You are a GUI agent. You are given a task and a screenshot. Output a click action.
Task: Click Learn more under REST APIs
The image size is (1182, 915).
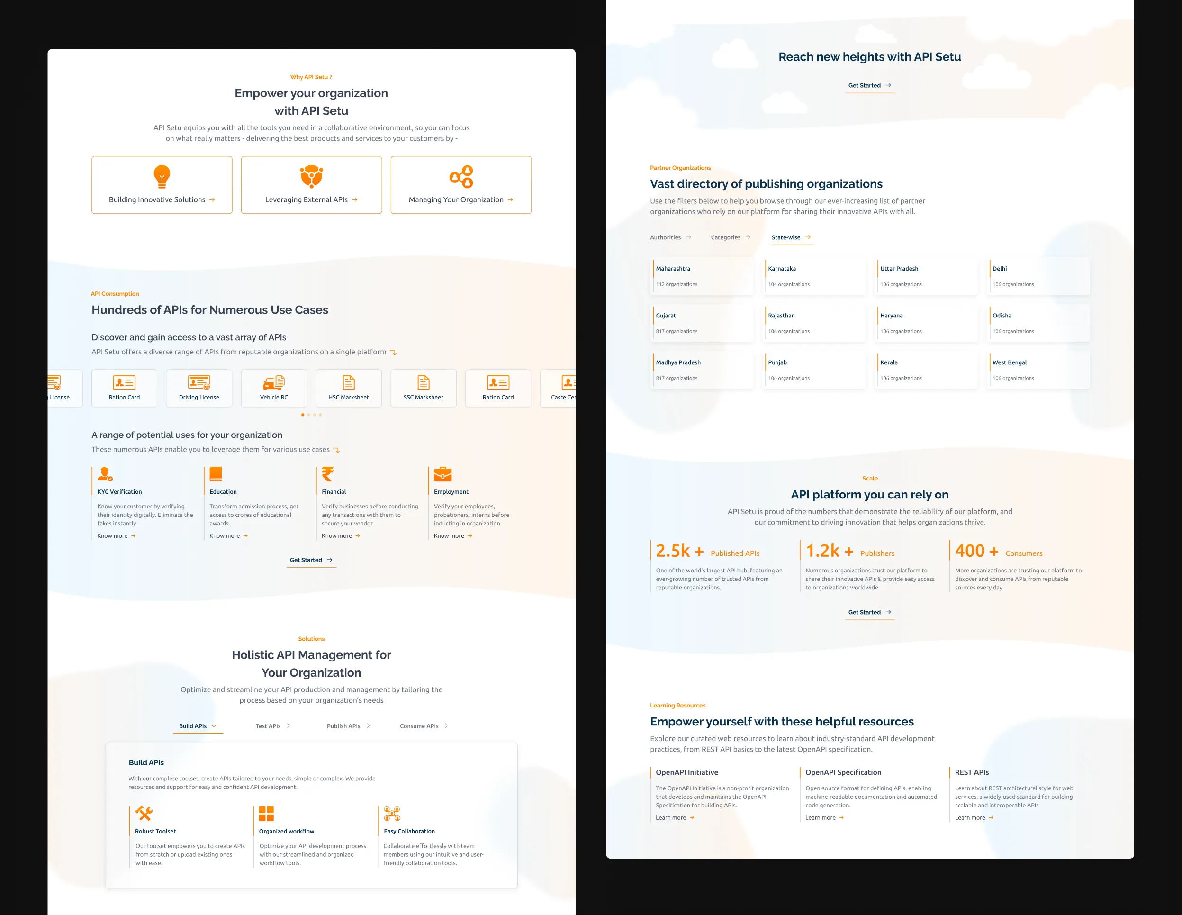pyautogui.click(x=974, y=818)
